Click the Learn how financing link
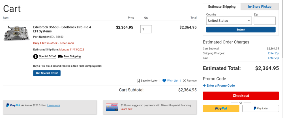This screenshot has height=118, width=283. [x=126, y=109]
